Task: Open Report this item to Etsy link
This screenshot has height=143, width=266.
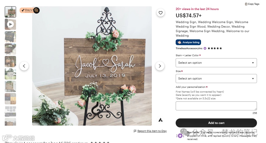Action: [x=152, y=131]
